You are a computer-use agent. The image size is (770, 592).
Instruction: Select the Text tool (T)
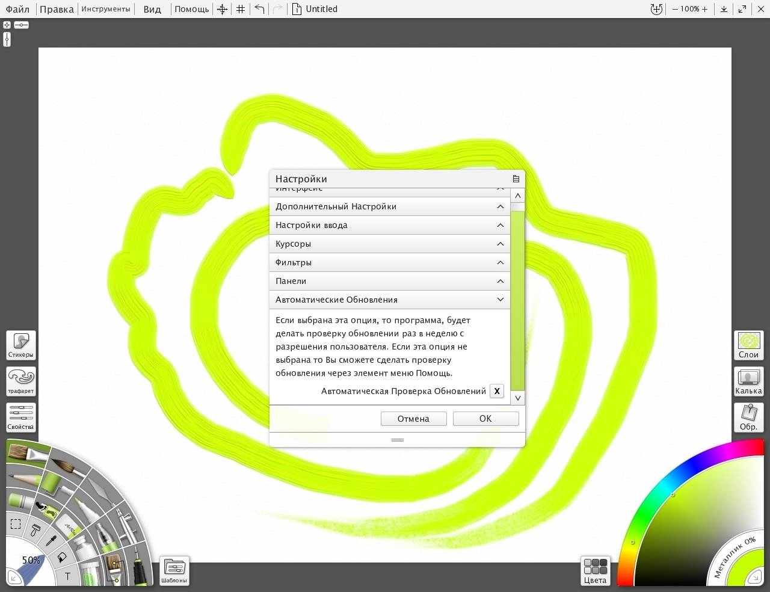67,575
